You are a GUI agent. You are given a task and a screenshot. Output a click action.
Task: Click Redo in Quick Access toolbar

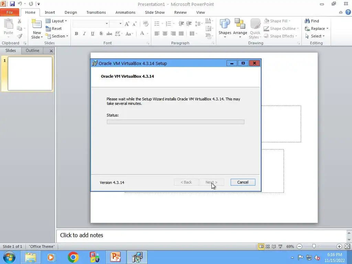pyautogui.click(x=31, y=4)
